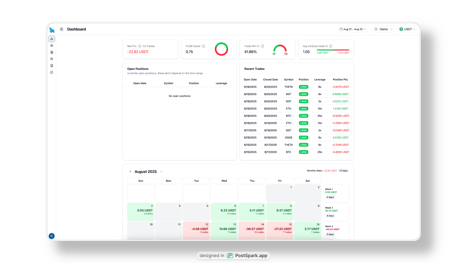467x263 pixels.
Task: Click the user avatar 'R' in the sidebar
Action: point(52,236)
